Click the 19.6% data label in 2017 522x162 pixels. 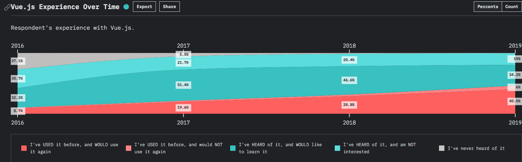[183, 108]
